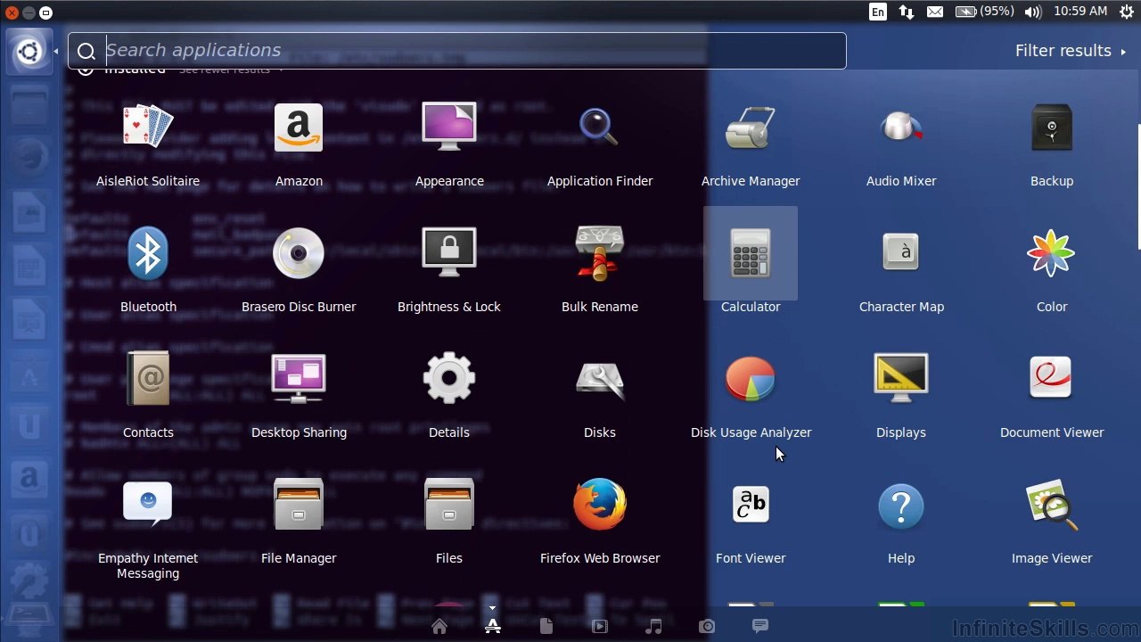Launch Brasero Disc Burner
Image resolution: width=1141 pixels, height=642 pixels.
(x=299, y=269)
